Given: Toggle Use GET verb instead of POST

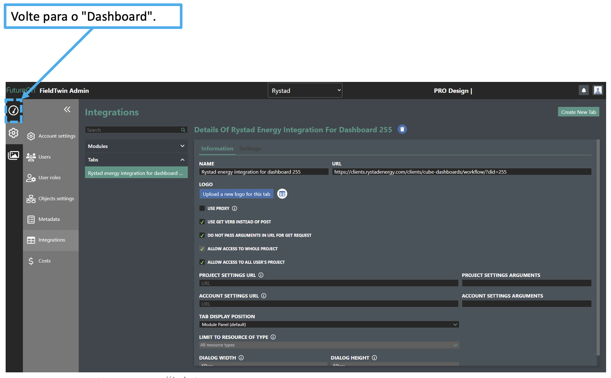Looking at the screenshot, I should [x=202, y=222].
